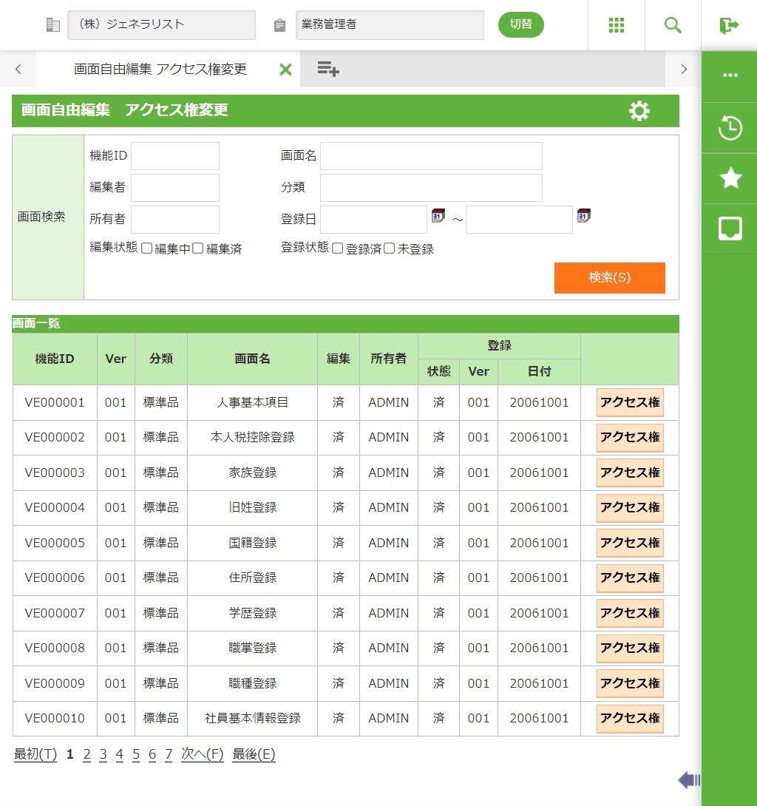
Task: Open calendar picker for registration start date
Action: pyautogui.click(x=438, y=216)
